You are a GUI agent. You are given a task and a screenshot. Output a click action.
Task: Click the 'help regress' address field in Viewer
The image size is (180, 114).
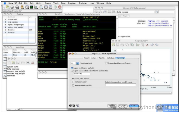(x=135, y=12)
